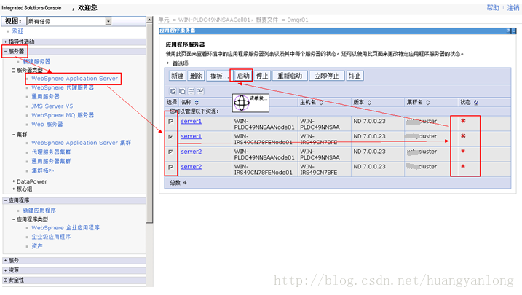Click the show filter view icon
The height and width of the screenshot is (295, 522).
(x=191, y=91)
